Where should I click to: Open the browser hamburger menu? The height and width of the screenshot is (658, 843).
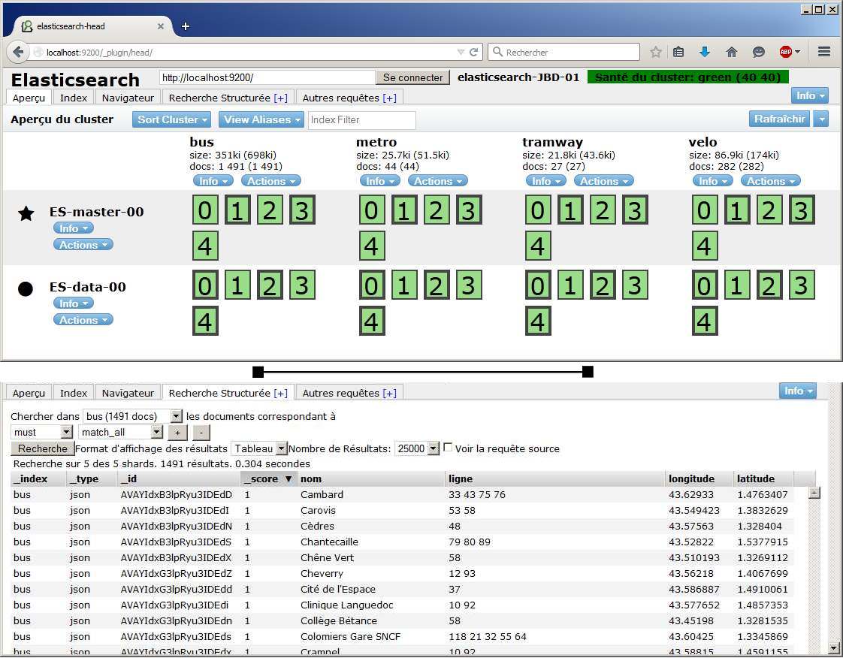coord(823,53)
